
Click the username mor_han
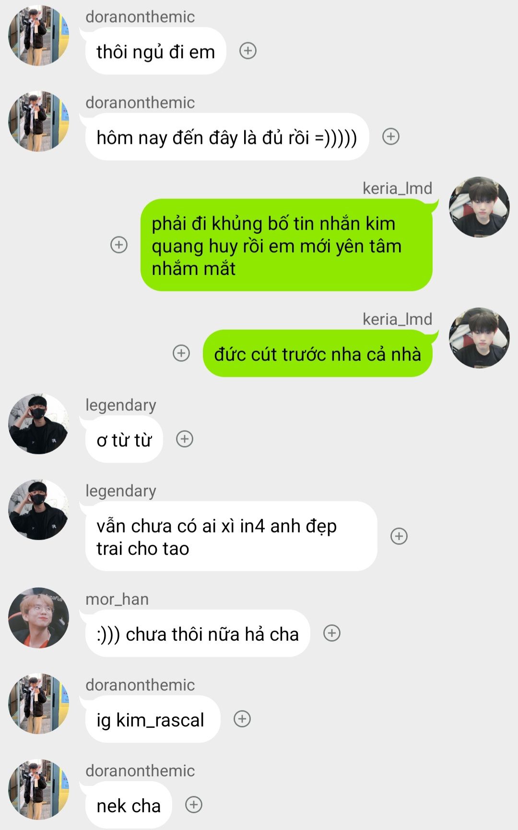pyautogui.click(x=117, y=599)
